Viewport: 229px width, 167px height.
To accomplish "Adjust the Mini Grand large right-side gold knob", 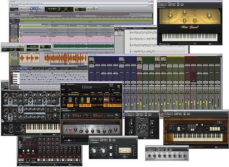I will [x=209, y=15].
